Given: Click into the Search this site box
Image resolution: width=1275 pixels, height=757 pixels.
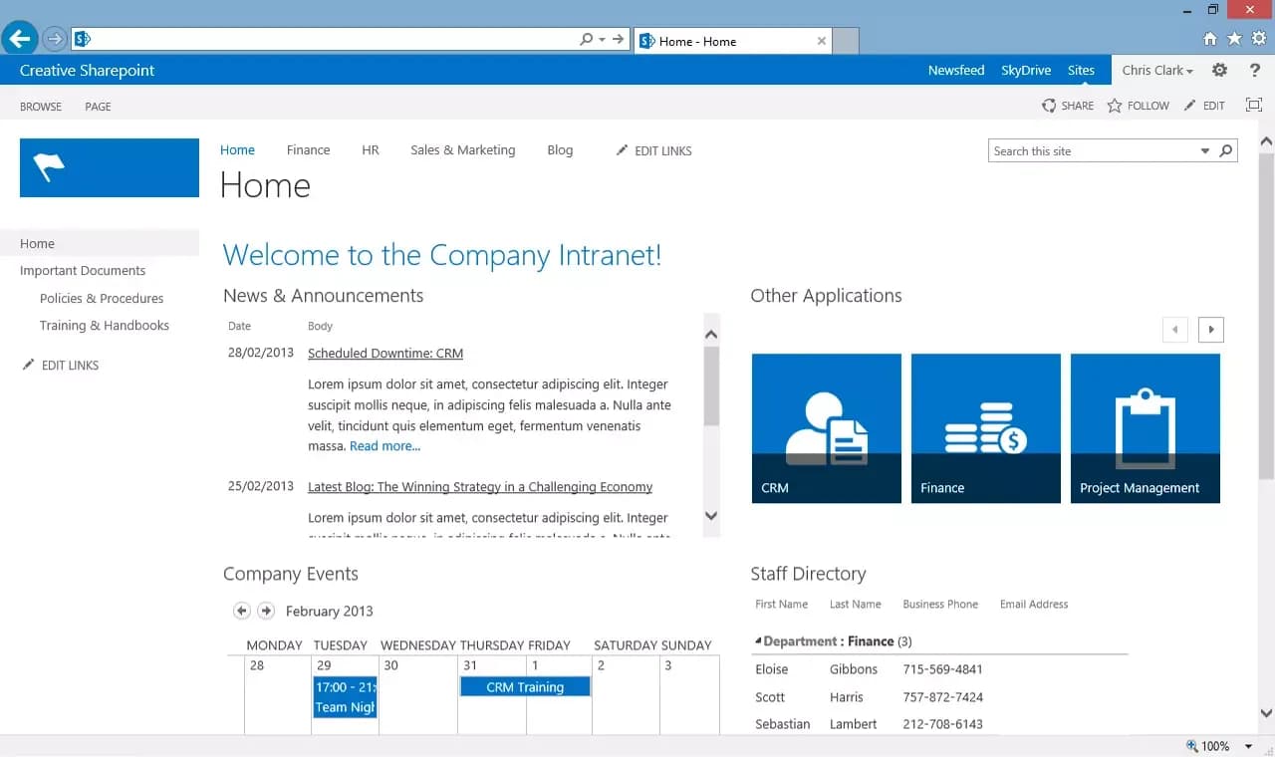Looking at the screenshot, I should click(1086, 150).
